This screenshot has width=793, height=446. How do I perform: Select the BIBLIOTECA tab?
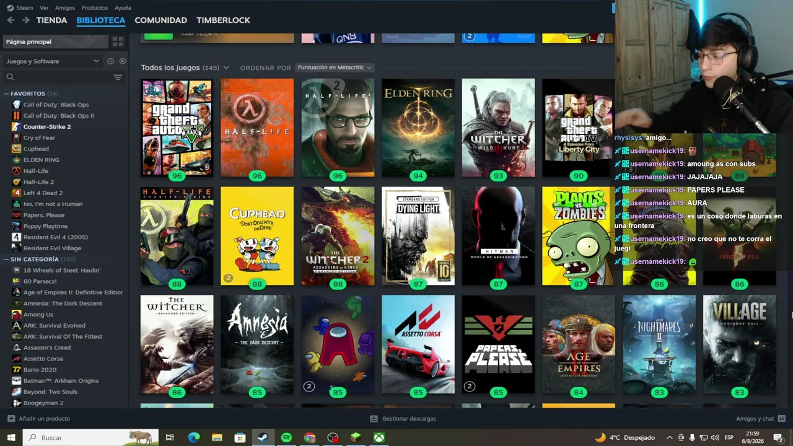(x=101, y=20)
